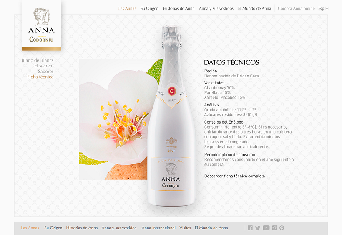Open Visitas footer link
The height and width of the screenshot is (235, 342).
tap(185, 228)
